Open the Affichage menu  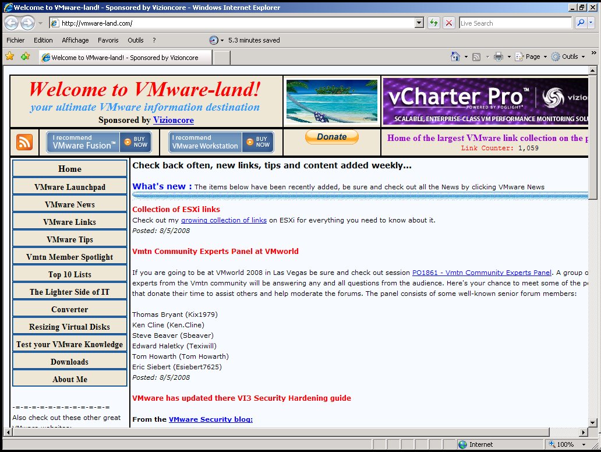point(75,40)
